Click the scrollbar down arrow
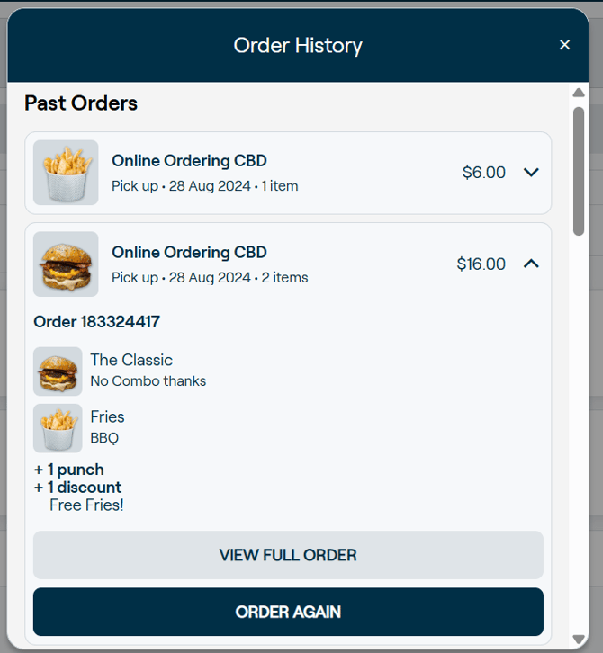The width and height of the screenshot is (603, 653). point(579,640)
